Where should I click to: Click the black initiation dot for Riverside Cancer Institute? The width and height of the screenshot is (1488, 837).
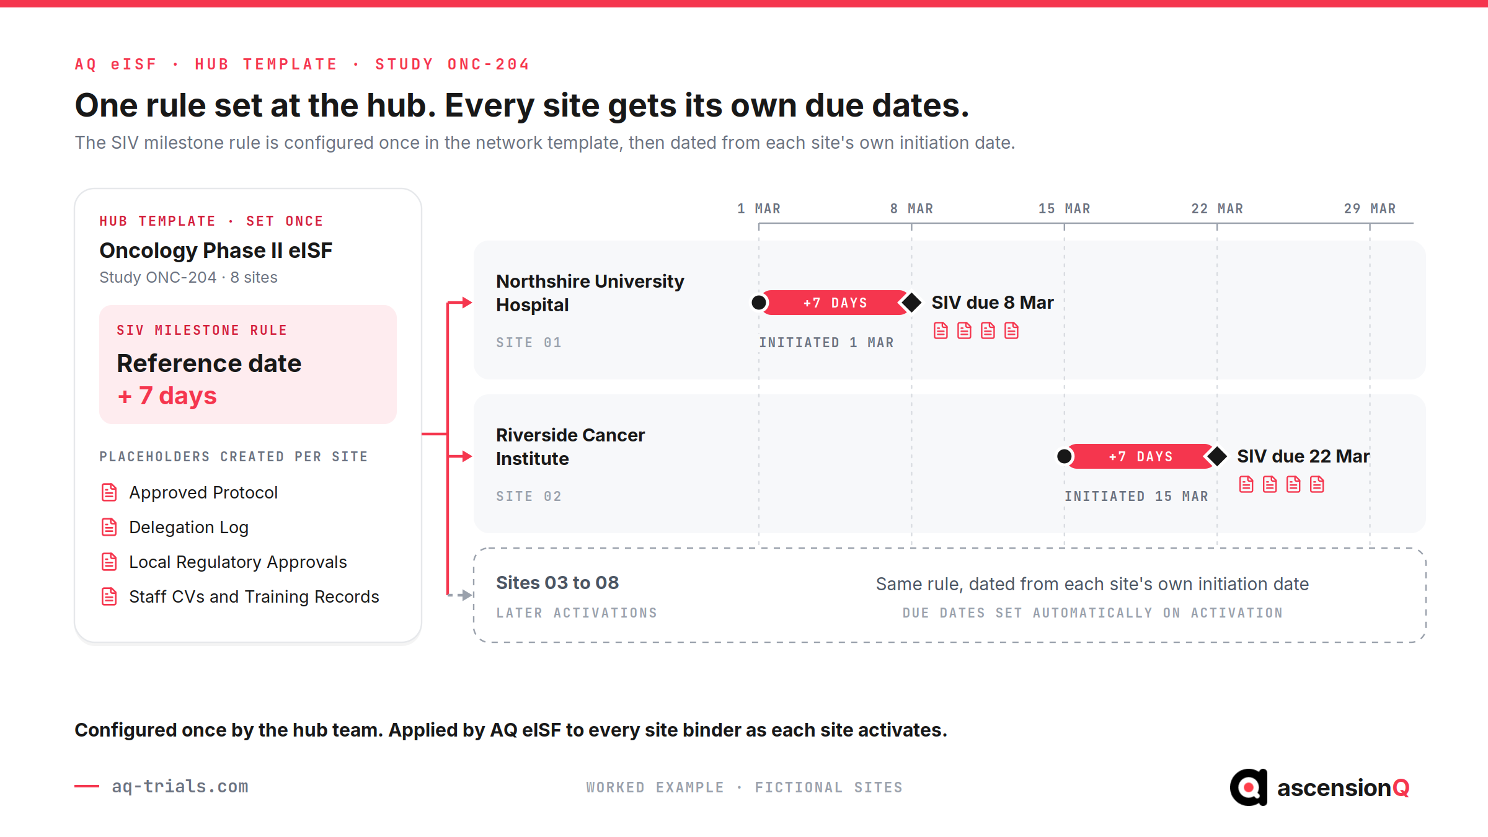1065,456
